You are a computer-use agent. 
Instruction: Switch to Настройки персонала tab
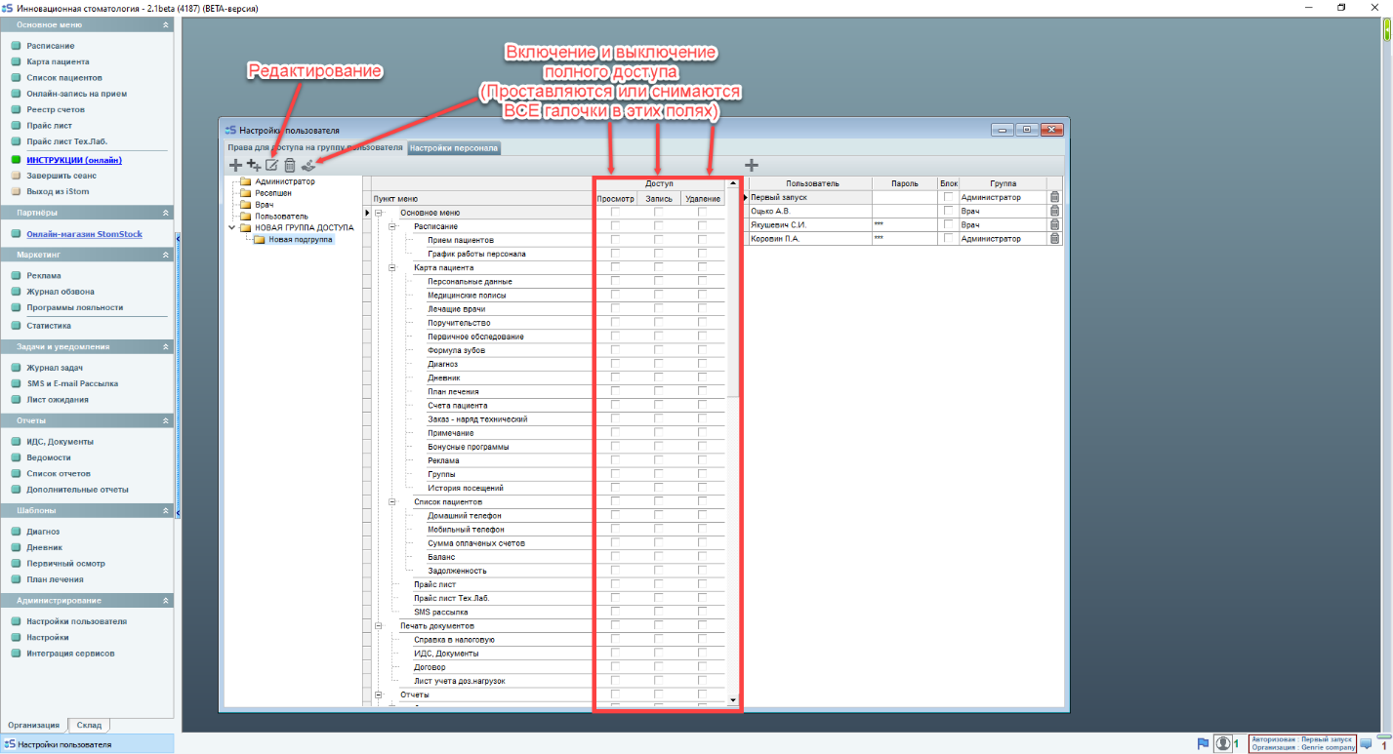point(454,148)
